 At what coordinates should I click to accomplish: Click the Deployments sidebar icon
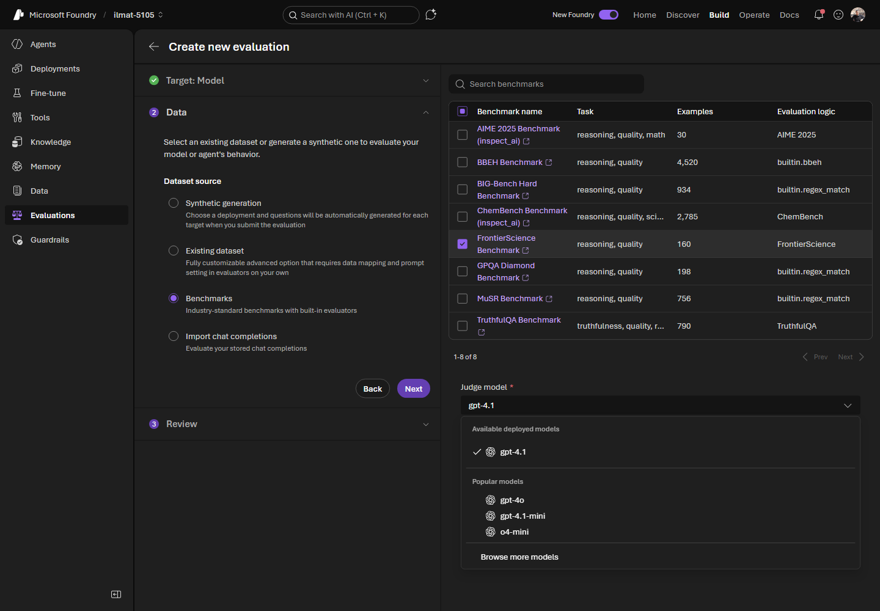point(17,68)
